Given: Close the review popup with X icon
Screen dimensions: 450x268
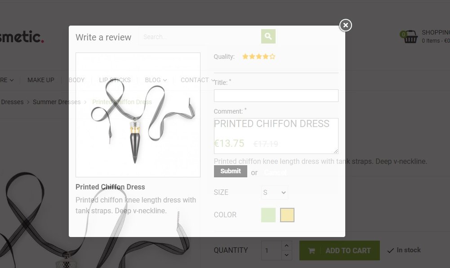Looking at the screenshot, I should 346,25.
